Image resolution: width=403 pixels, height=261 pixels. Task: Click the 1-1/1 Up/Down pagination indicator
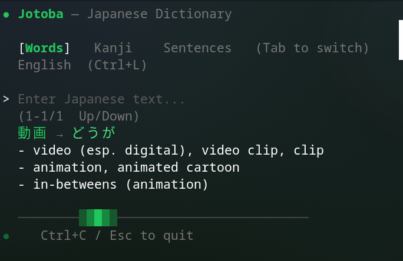coord(78,116)
